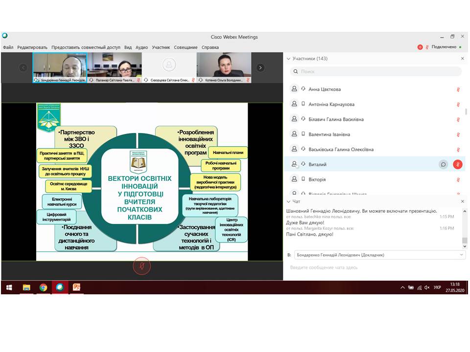470x352 pixels.
Task: Open the Предоставить совместный доступ menu
Action: (86, 47)
